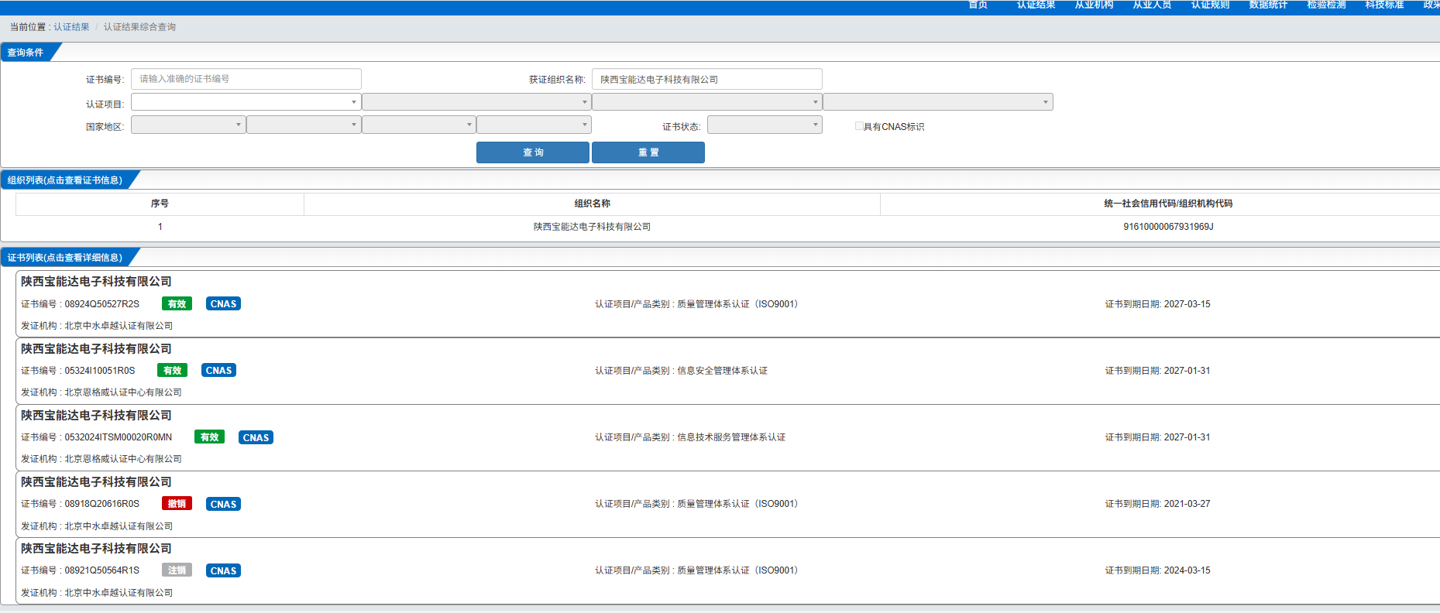The width and height of the screenshot is (1440, 613).
Task: Click the 证书列表 section header tab
Action: pyautogui.click(x=65, y=258)
